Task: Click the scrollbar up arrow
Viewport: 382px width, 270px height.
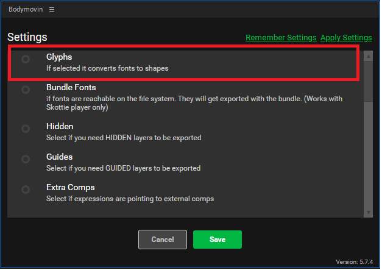Action: point(368,56)
